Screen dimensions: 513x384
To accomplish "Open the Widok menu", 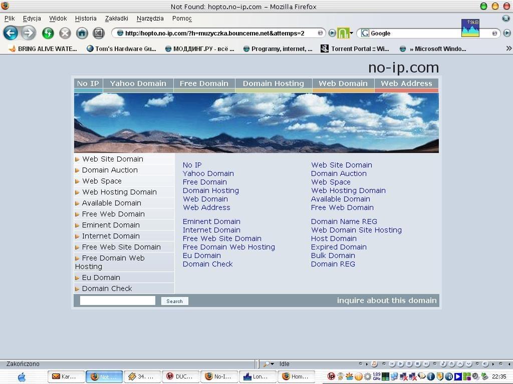I will click(58, 18).
